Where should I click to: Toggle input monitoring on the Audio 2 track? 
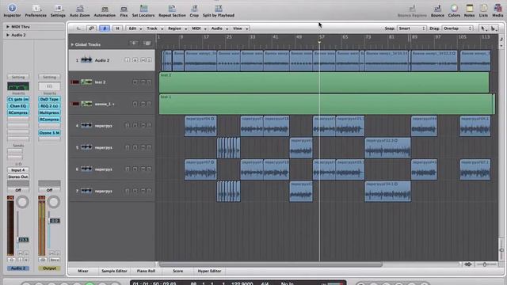127,60
